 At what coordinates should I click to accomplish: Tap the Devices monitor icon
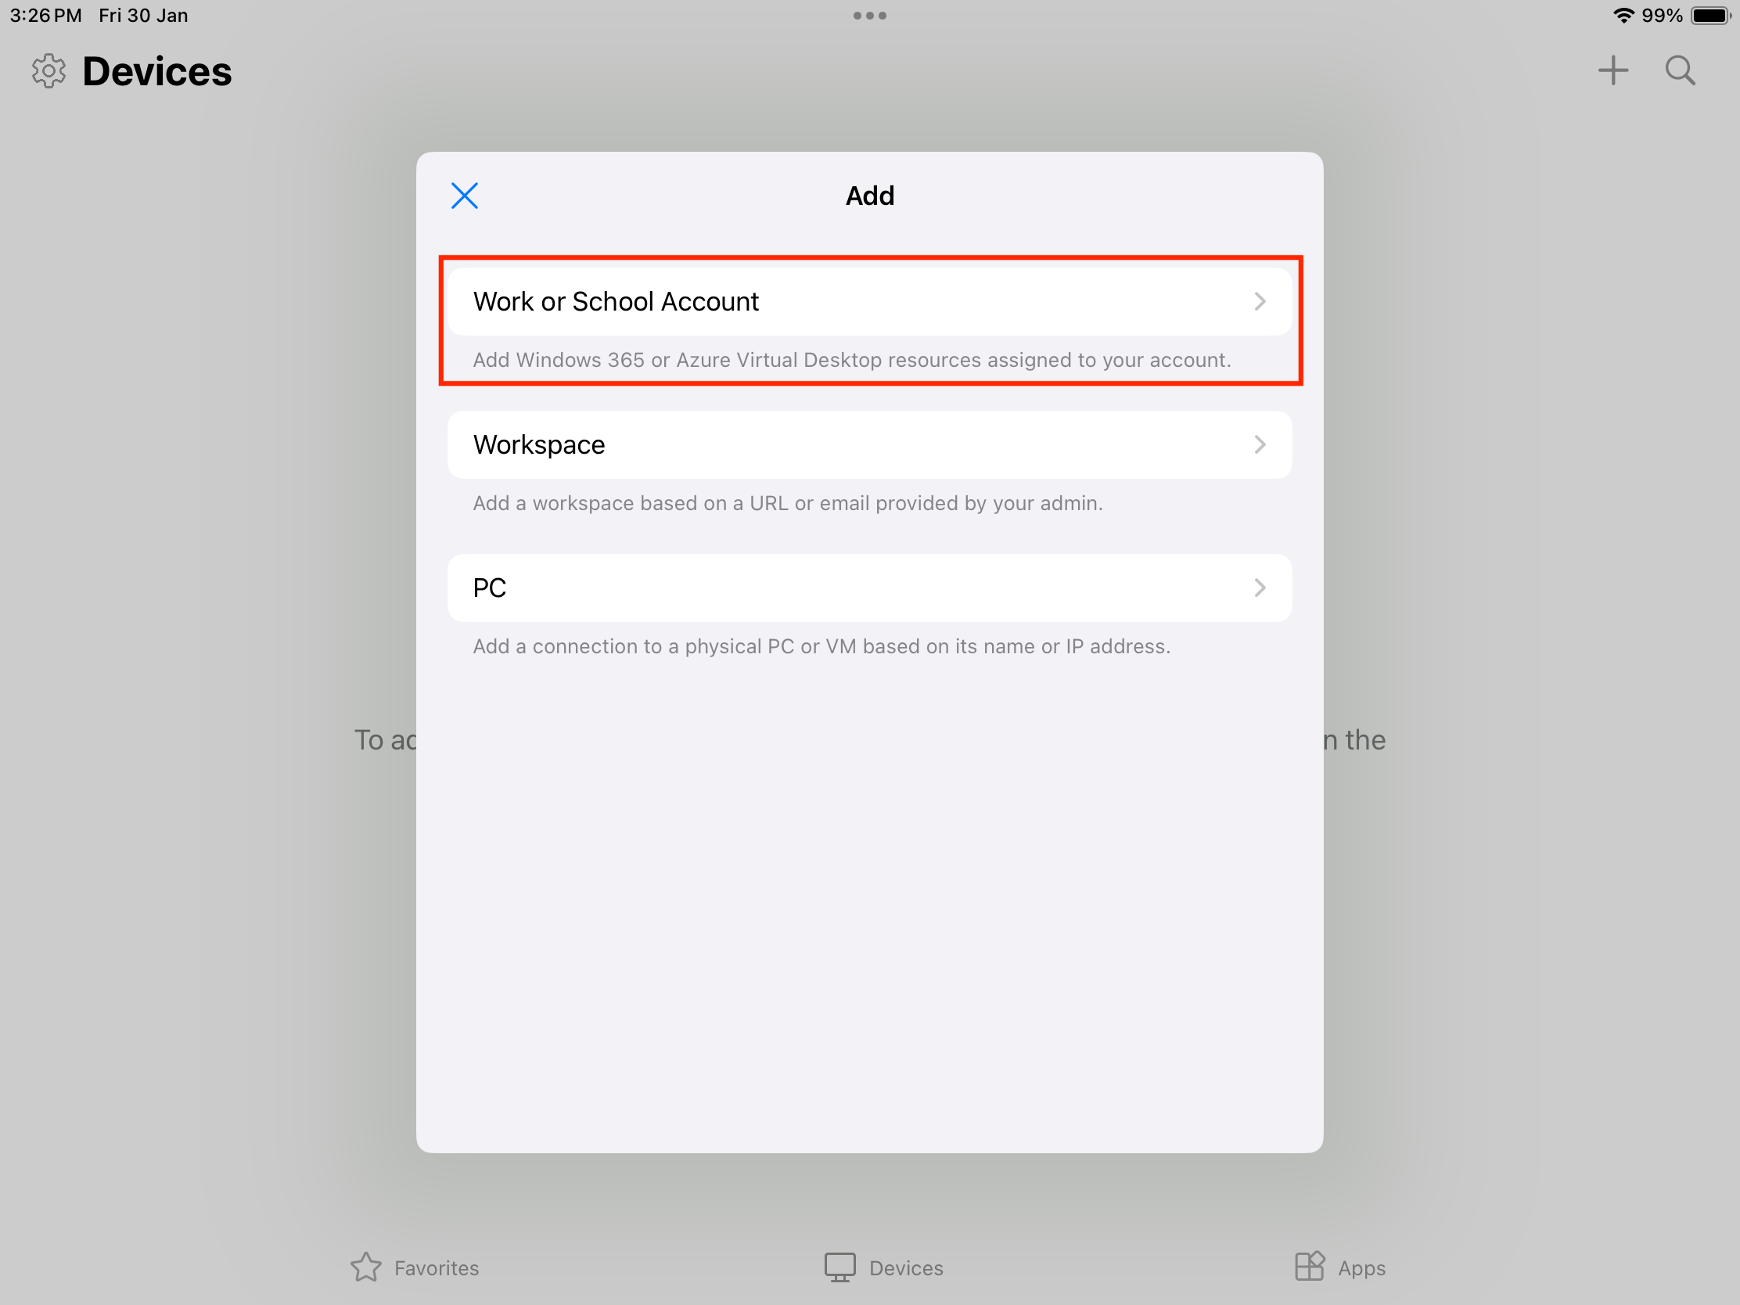[839, 1267]
